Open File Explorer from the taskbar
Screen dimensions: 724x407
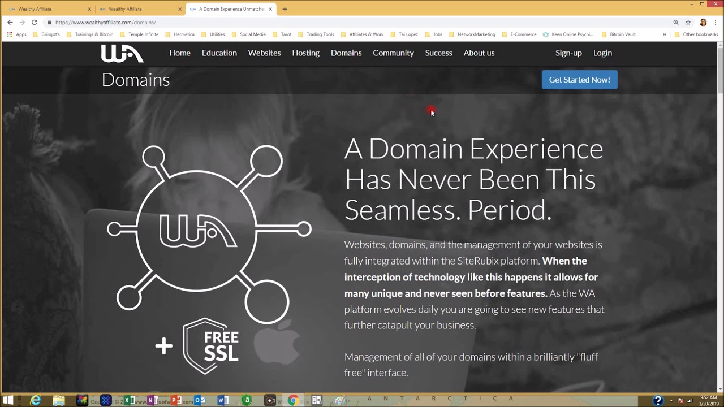59,400
